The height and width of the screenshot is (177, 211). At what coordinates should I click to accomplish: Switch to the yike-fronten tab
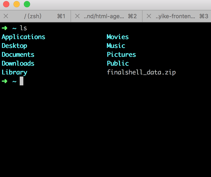point(175,16)
